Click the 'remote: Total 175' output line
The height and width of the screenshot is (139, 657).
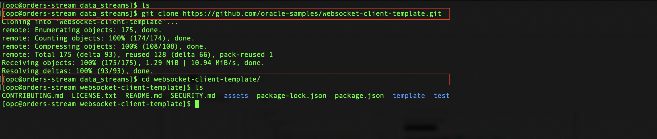(x=137, y=55)
